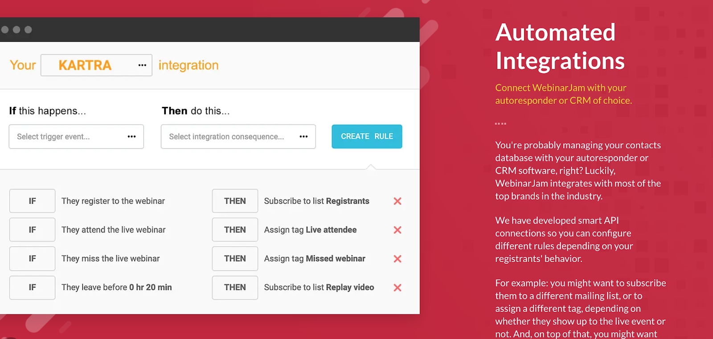
Task: Select IF box beside They leave before 0 hr 20 min
Action: tap(32, 288)
